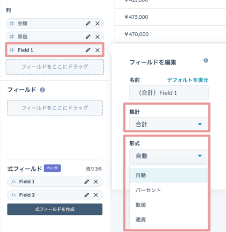This screenshot has width=226, height=232.
Task: Edit the 金額 column with pencil icon
Action: point(88,24)
